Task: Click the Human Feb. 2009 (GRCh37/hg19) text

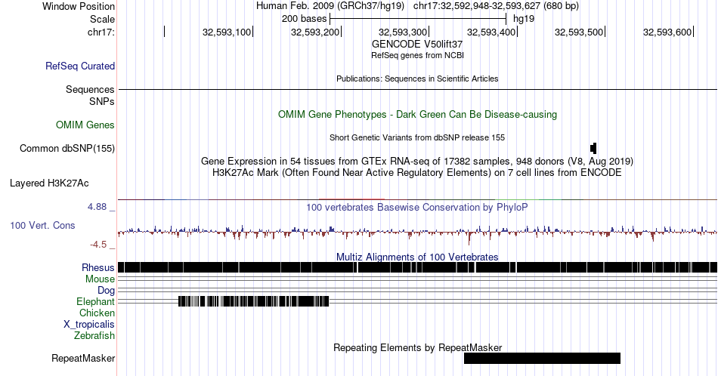Action: (330, 6)
